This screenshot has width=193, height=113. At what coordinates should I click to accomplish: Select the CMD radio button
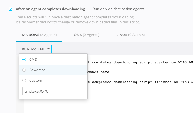click(24, 59)
